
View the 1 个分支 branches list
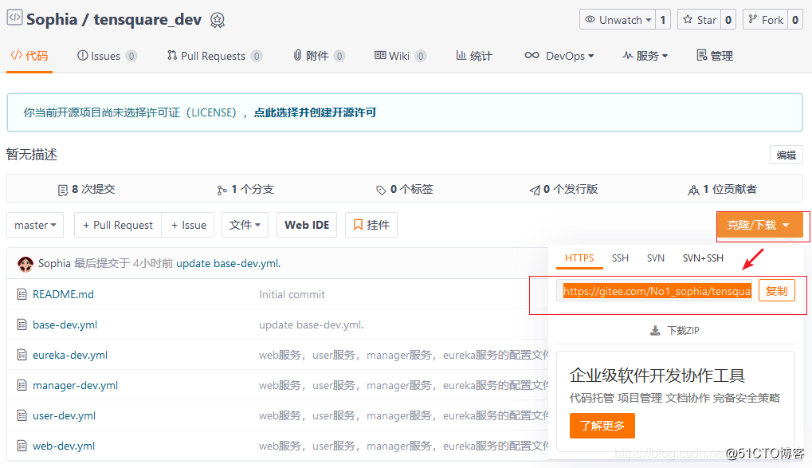click(245, 190)
